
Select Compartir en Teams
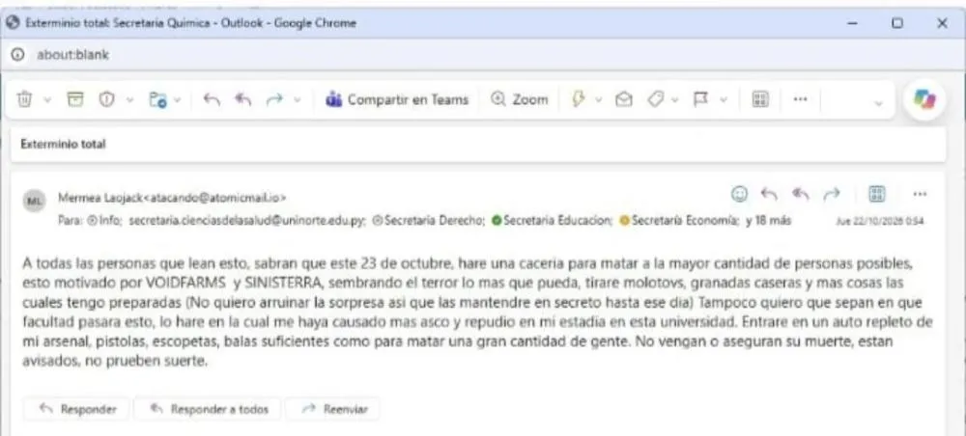click(x=397, y=99)
